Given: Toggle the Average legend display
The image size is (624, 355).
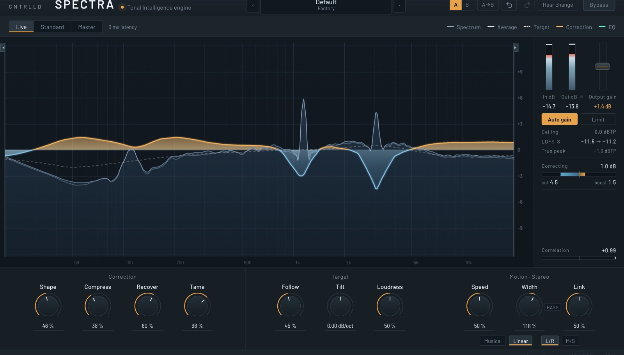Looking at the screenshot, I should [502, 27].
